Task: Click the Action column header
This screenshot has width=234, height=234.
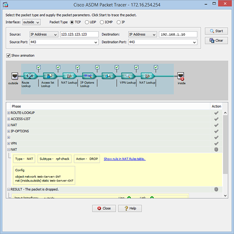Action: click(216, 106)
